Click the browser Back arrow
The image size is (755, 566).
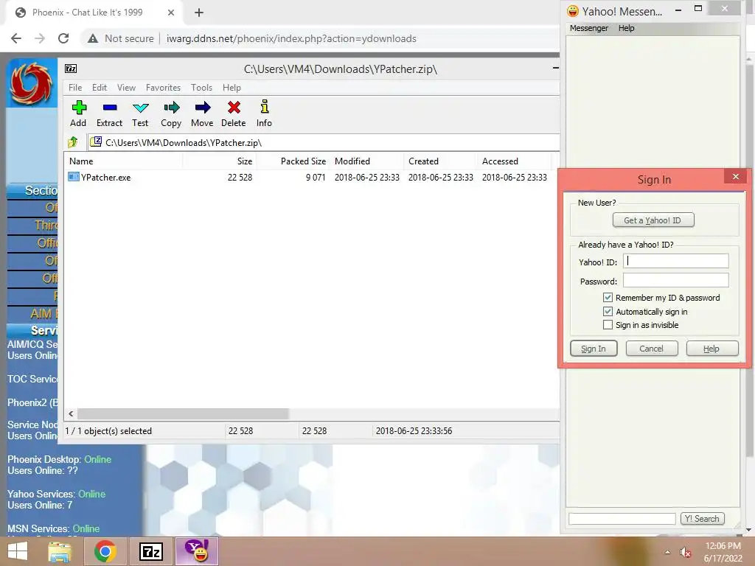[x=16, y=38]
